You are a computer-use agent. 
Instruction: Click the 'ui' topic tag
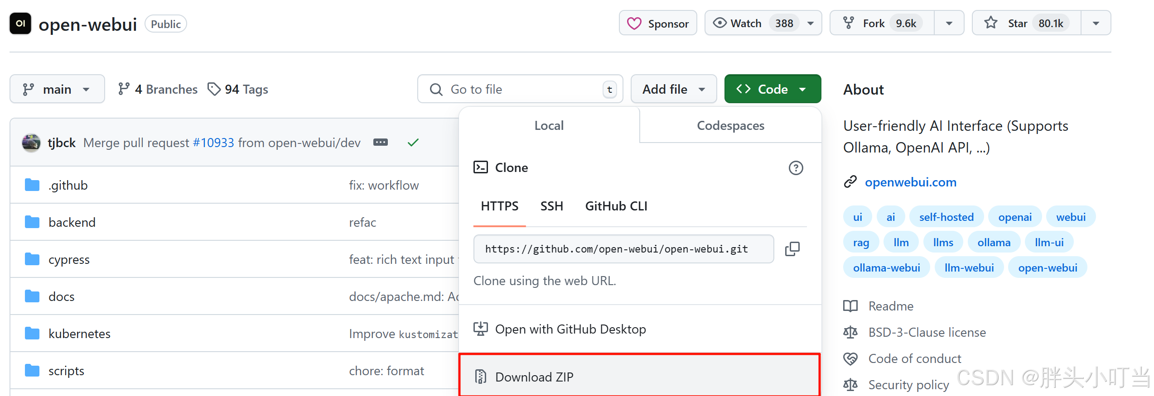pyautogui.click(x=858, y=217)
